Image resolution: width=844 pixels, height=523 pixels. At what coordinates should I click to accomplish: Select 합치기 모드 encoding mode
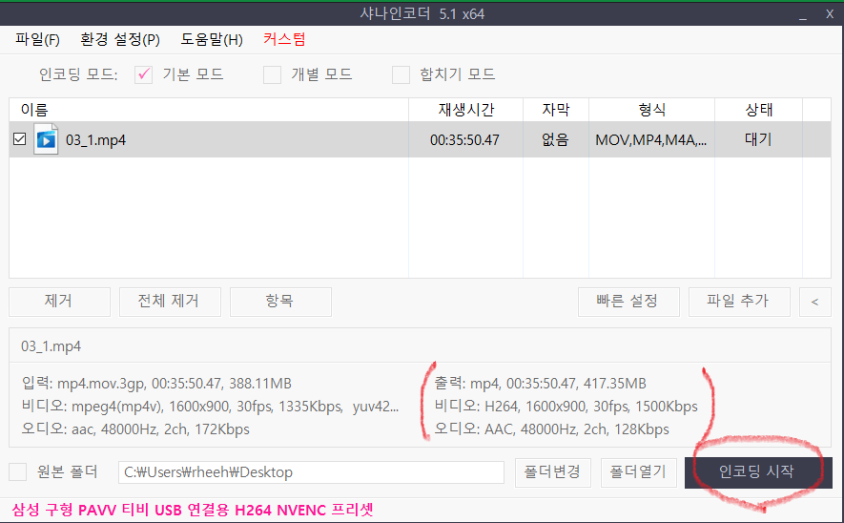coord(401,74)
